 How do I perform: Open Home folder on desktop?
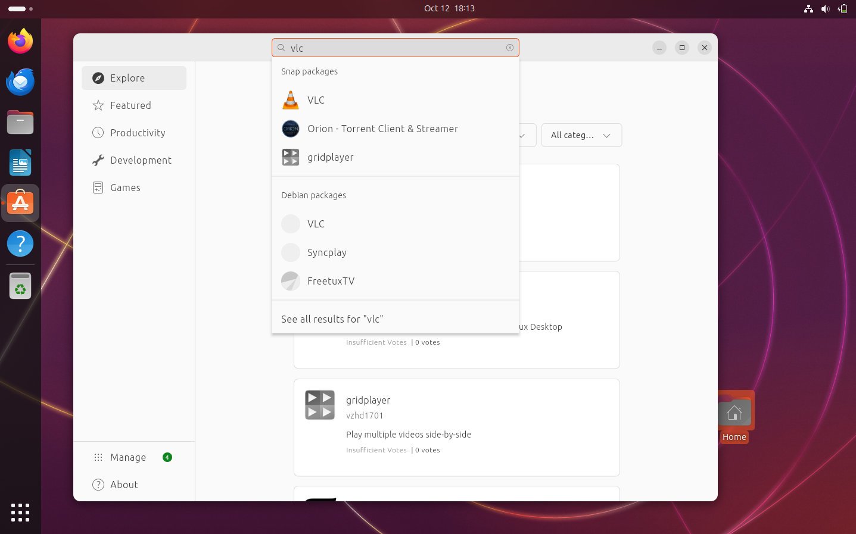[x=734, y=417]
